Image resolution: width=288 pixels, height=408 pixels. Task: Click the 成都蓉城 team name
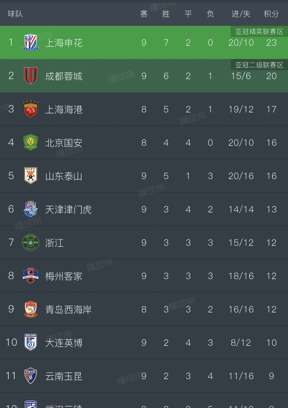[x=64, y=76]
